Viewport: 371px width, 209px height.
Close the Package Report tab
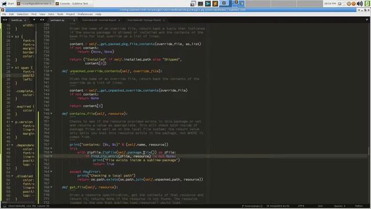[x=163, y=20]
